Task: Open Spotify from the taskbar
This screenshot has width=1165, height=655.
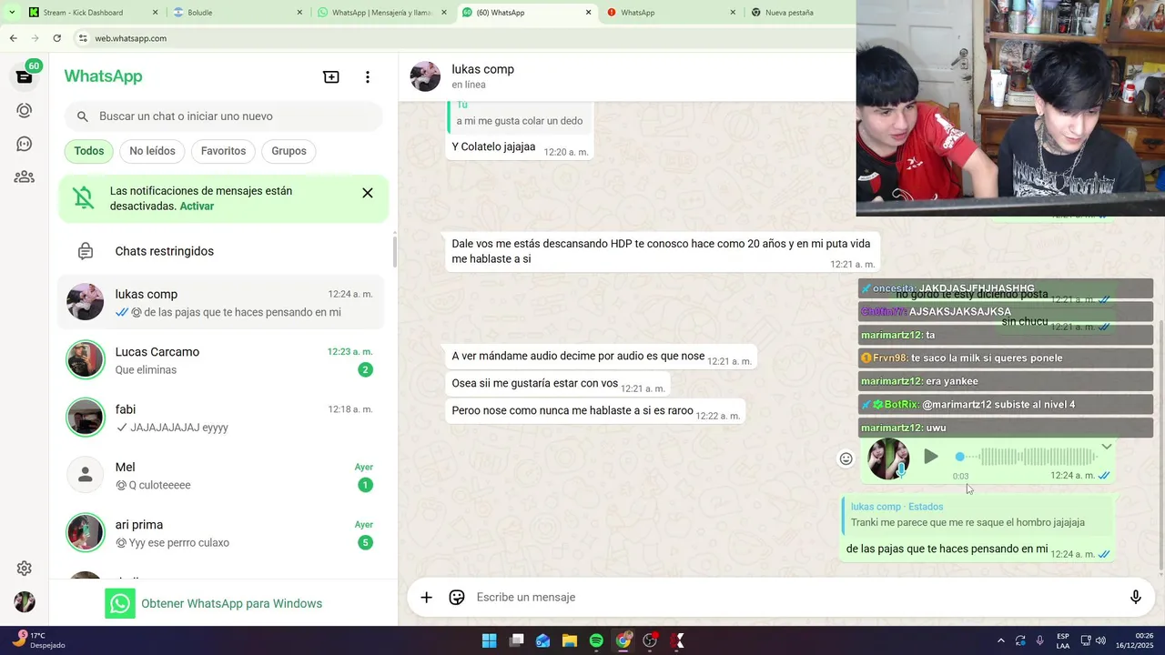Action: 596,640
